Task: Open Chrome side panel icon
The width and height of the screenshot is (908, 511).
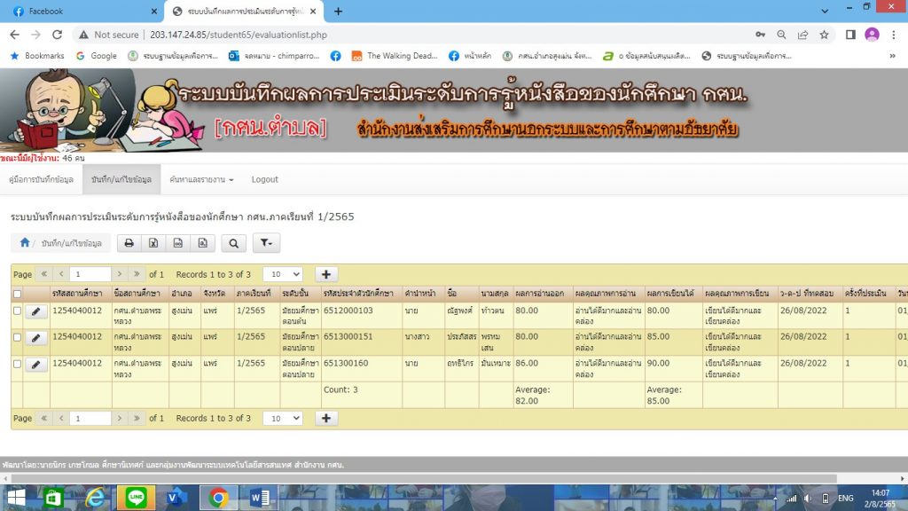Action: [x=850, y=35]
